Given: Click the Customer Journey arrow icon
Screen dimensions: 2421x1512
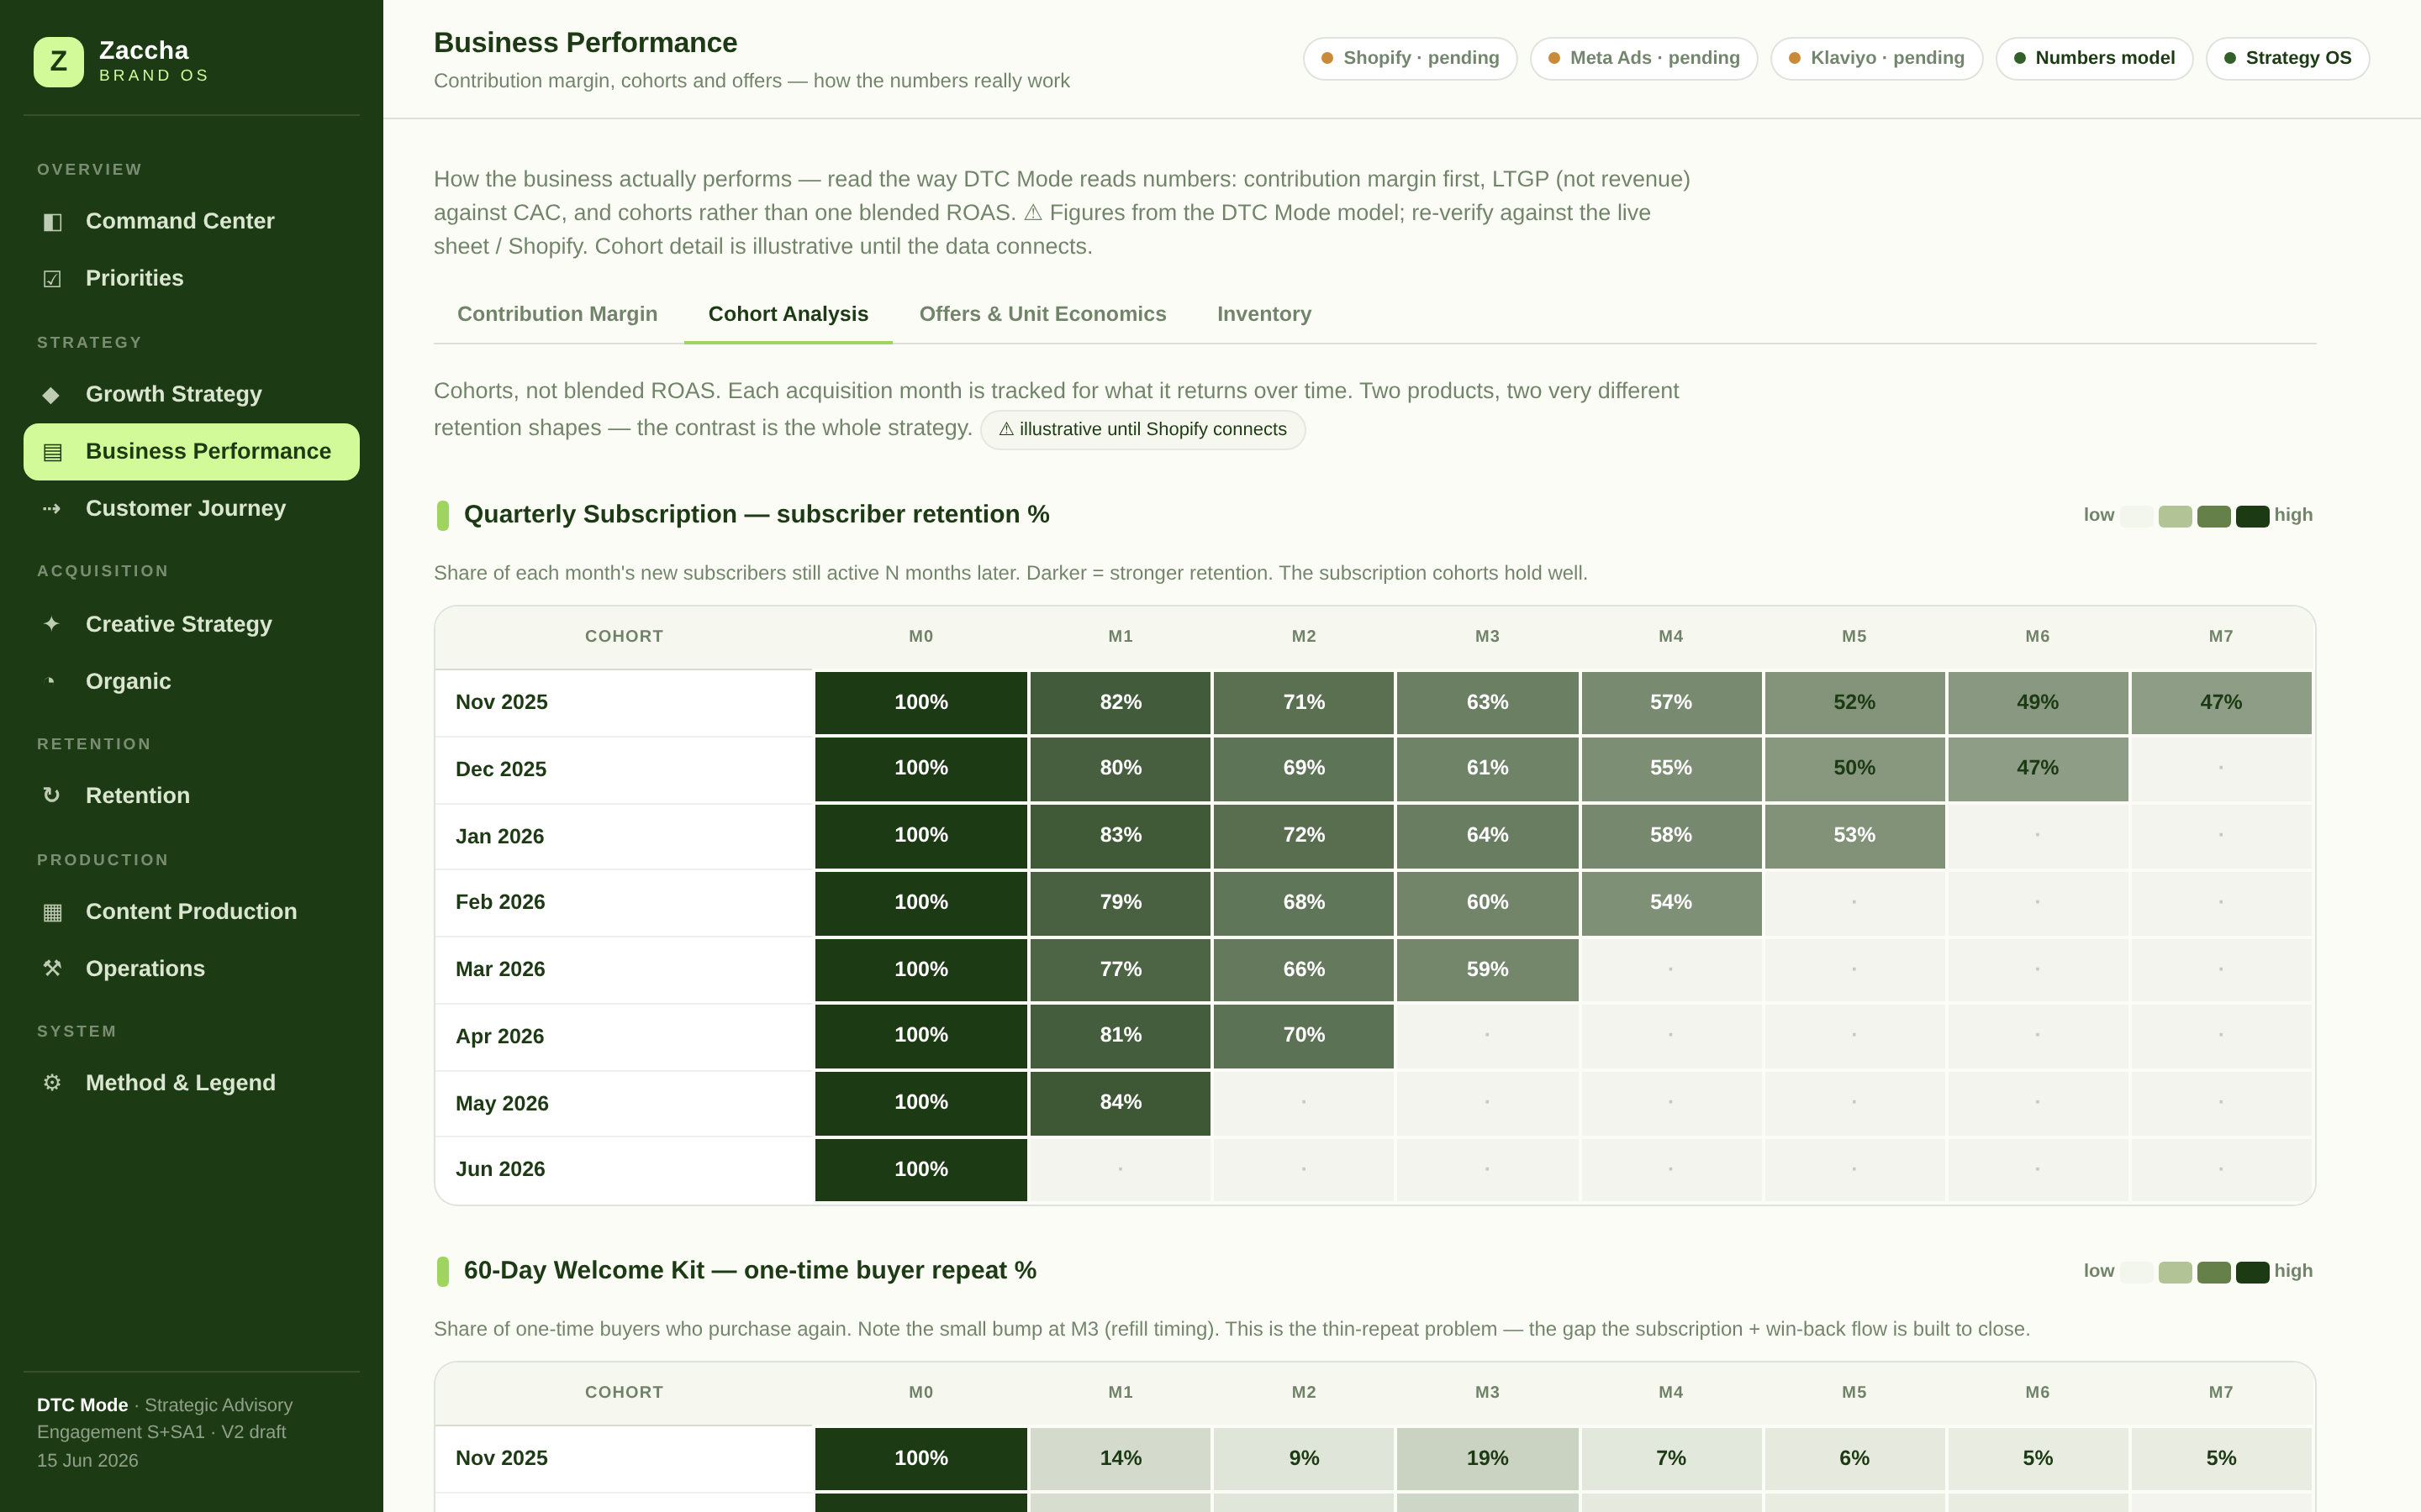Looking at the screenshot, I should point(52,509).
